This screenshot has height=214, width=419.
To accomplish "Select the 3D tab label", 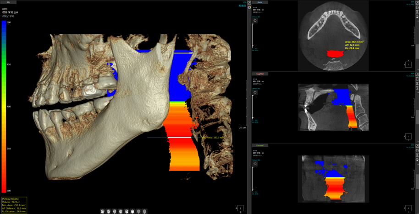I will point(8,2).
